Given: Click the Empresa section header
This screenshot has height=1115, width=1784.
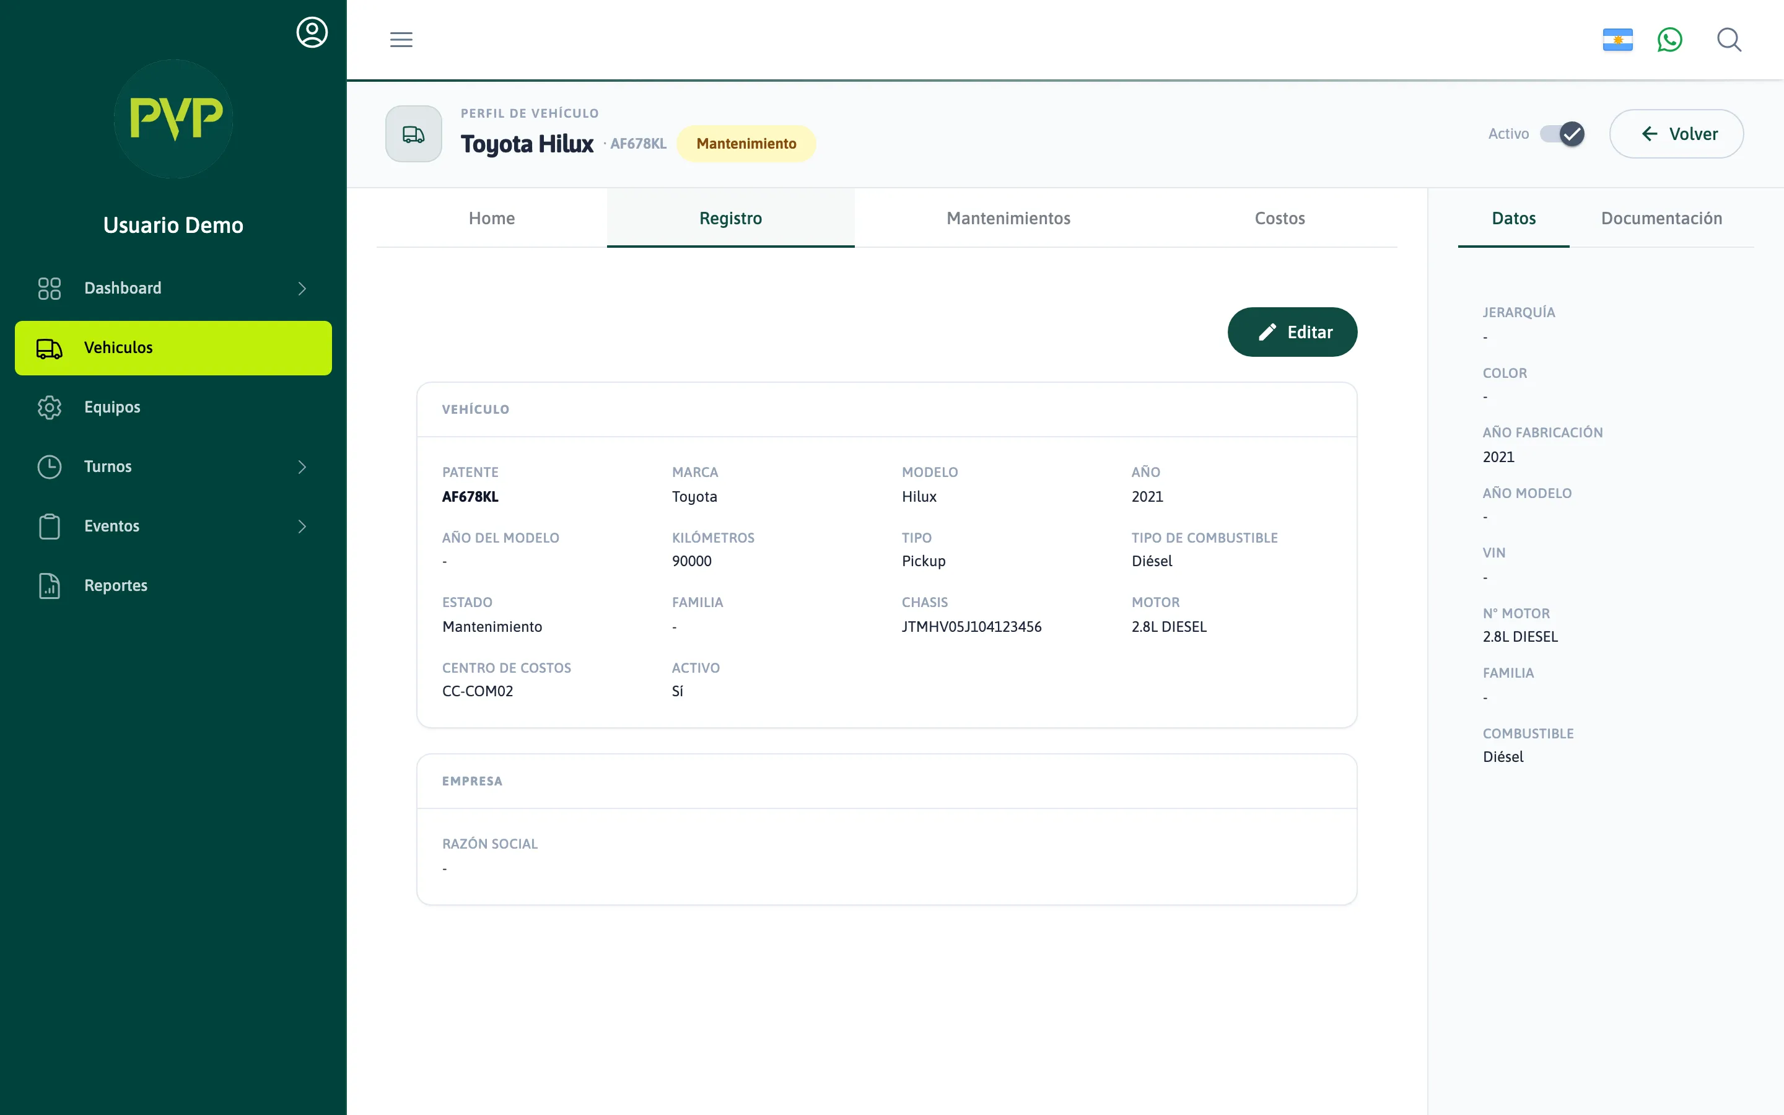Looking at the screenshot, I should [x=472, y=782].
